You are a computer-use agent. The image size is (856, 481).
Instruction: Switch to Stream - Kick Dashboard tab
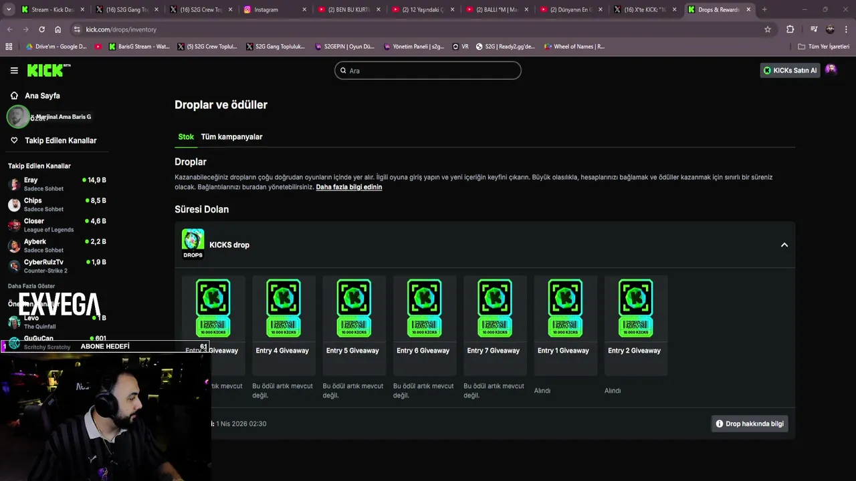(52, 9)
